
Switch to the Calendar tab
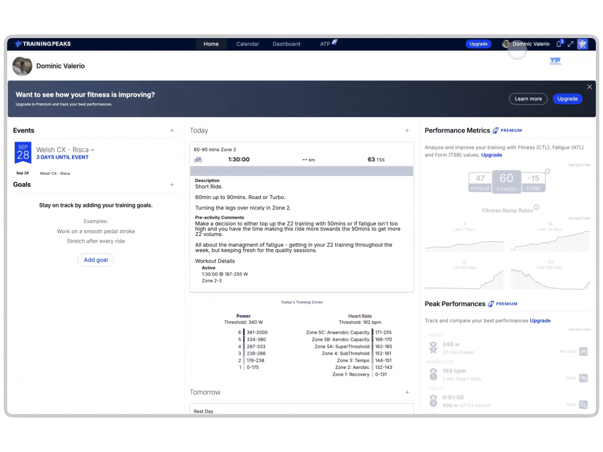(247, 44)
